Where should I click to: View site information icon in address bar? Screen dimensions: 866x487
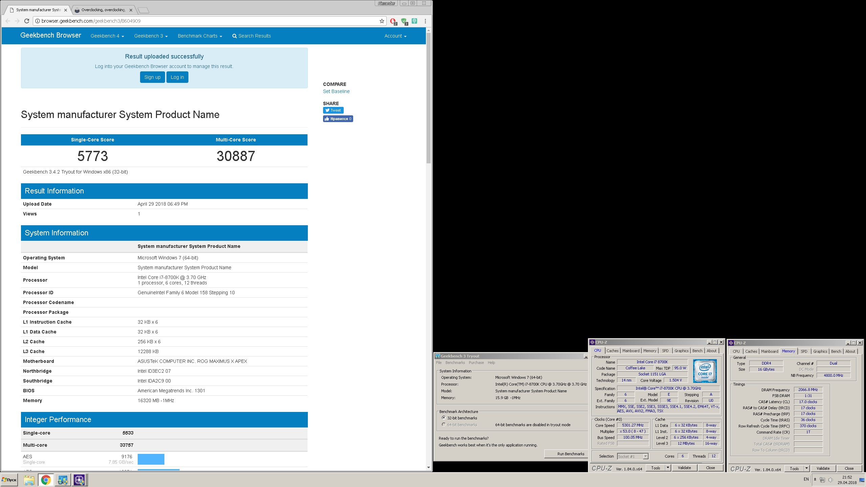click(38, 21)
